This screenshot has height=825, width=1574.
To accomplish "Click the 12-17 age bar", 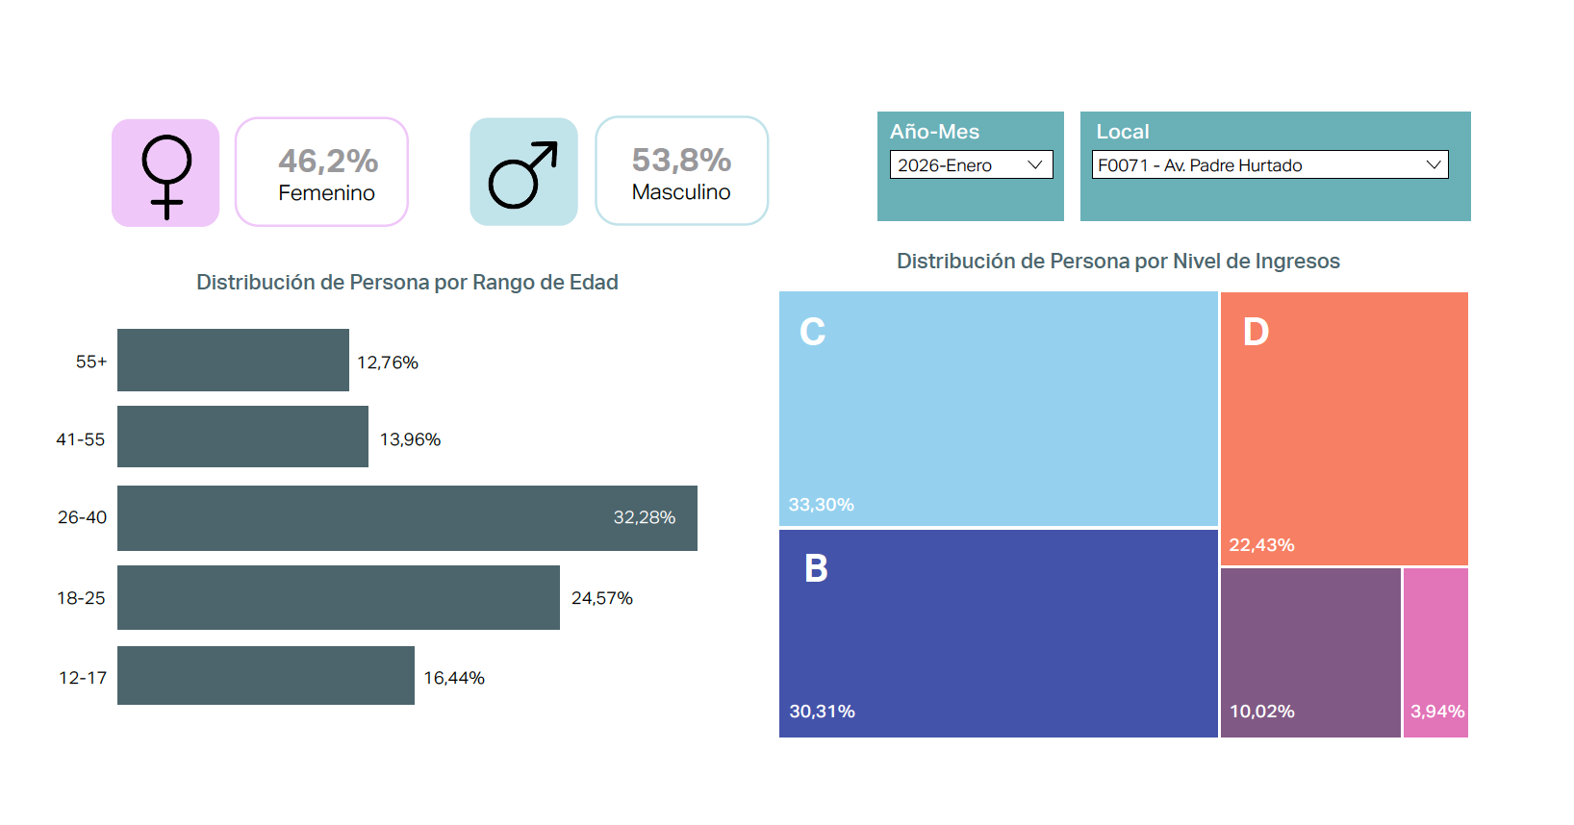I will point(266,675).
